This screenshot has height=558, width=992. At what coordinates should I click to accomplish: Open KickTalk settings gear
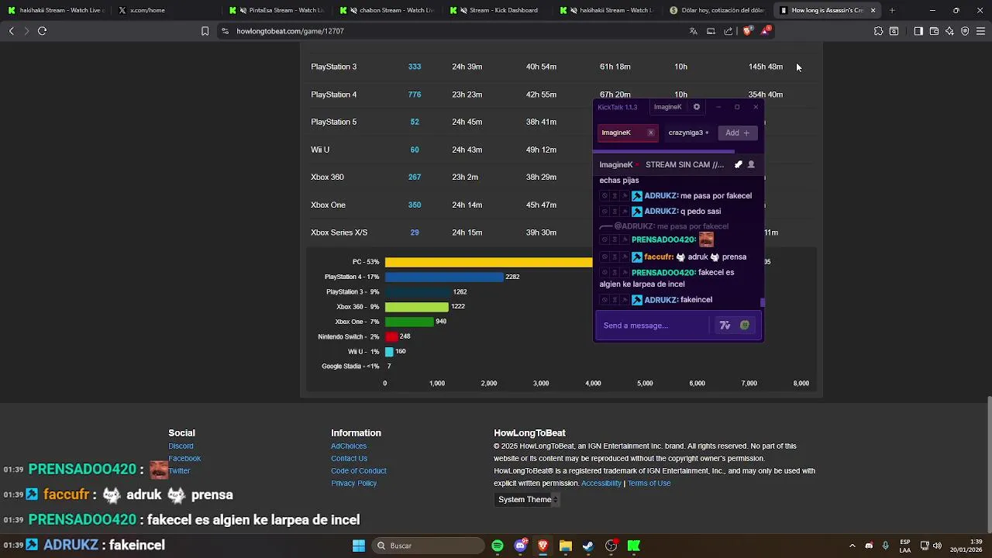click(696, 107)
